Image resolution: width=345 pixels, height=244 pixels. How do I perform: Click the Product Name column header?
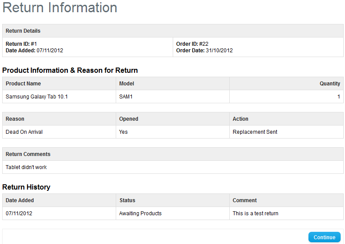coord(23,84)
